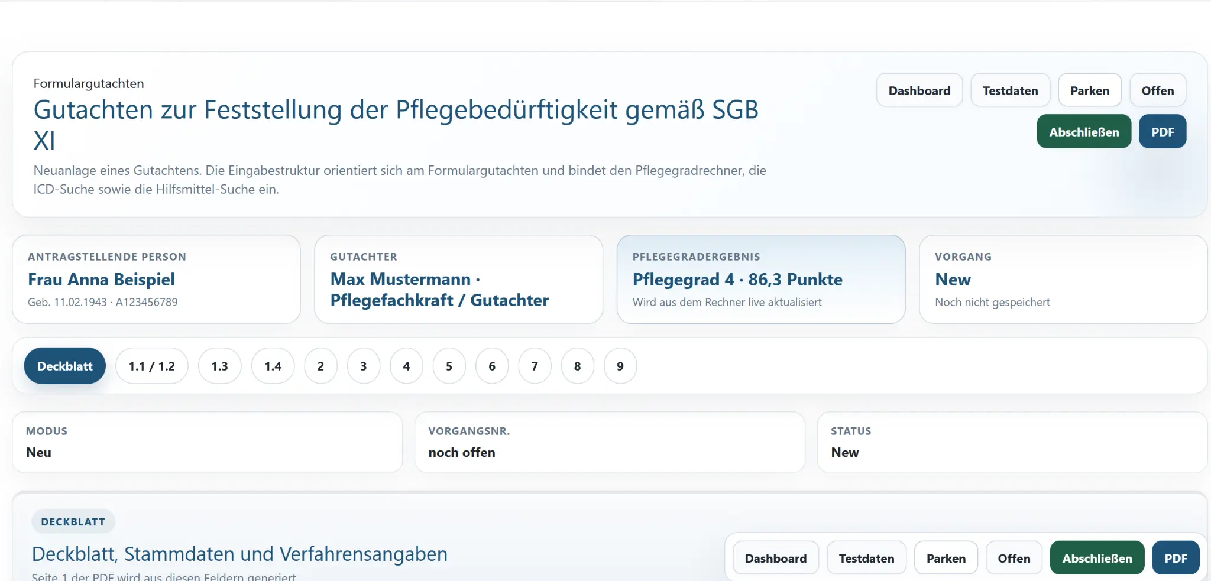Click the Vorgang New card
1211x581 pixels.
pos(1063,279)
